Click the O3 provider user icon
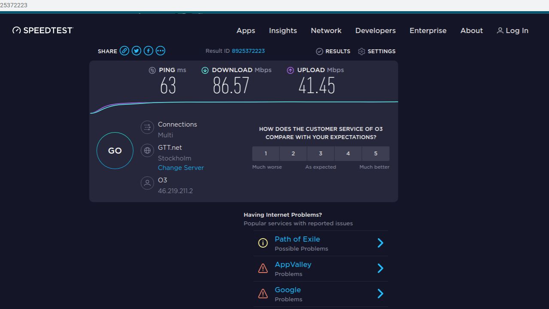This screenshot has height=309, width=549. pyautogui.click(x=147, y=183)
